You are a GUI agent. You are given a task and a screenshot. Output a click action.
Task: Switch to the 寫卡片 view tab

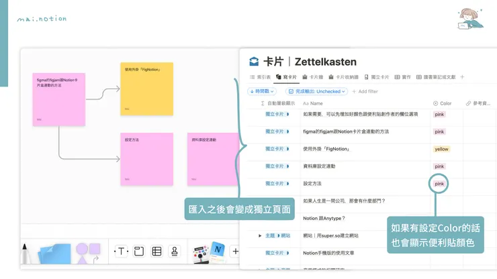286,77
